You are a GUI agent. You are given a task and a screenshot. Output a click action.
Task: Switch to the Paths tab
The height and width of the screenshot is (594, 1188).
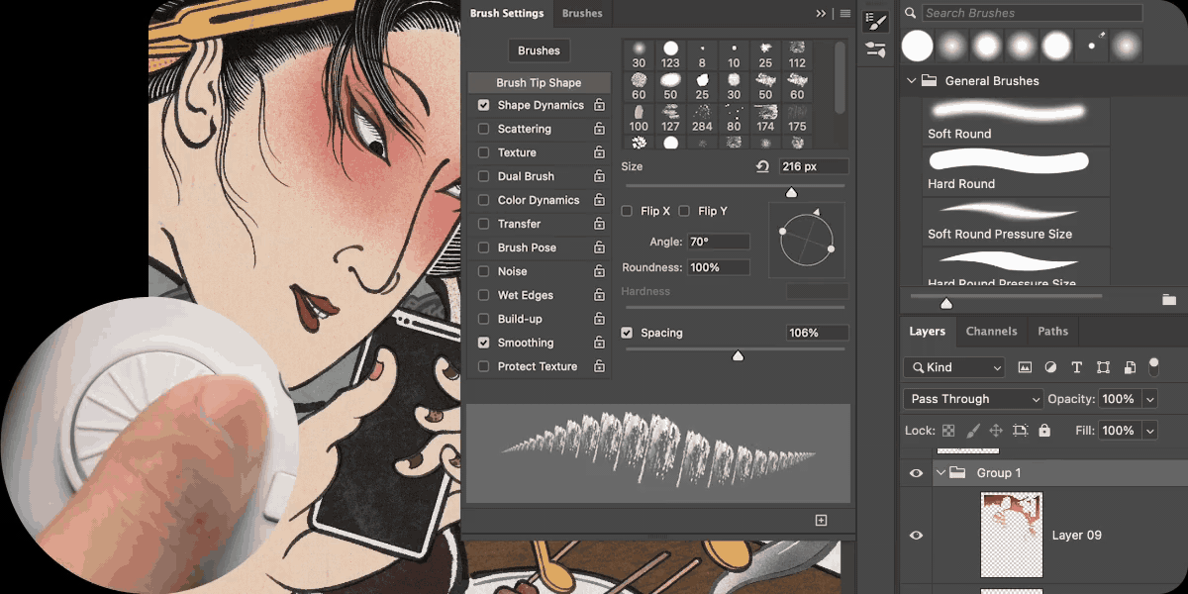1052,332
